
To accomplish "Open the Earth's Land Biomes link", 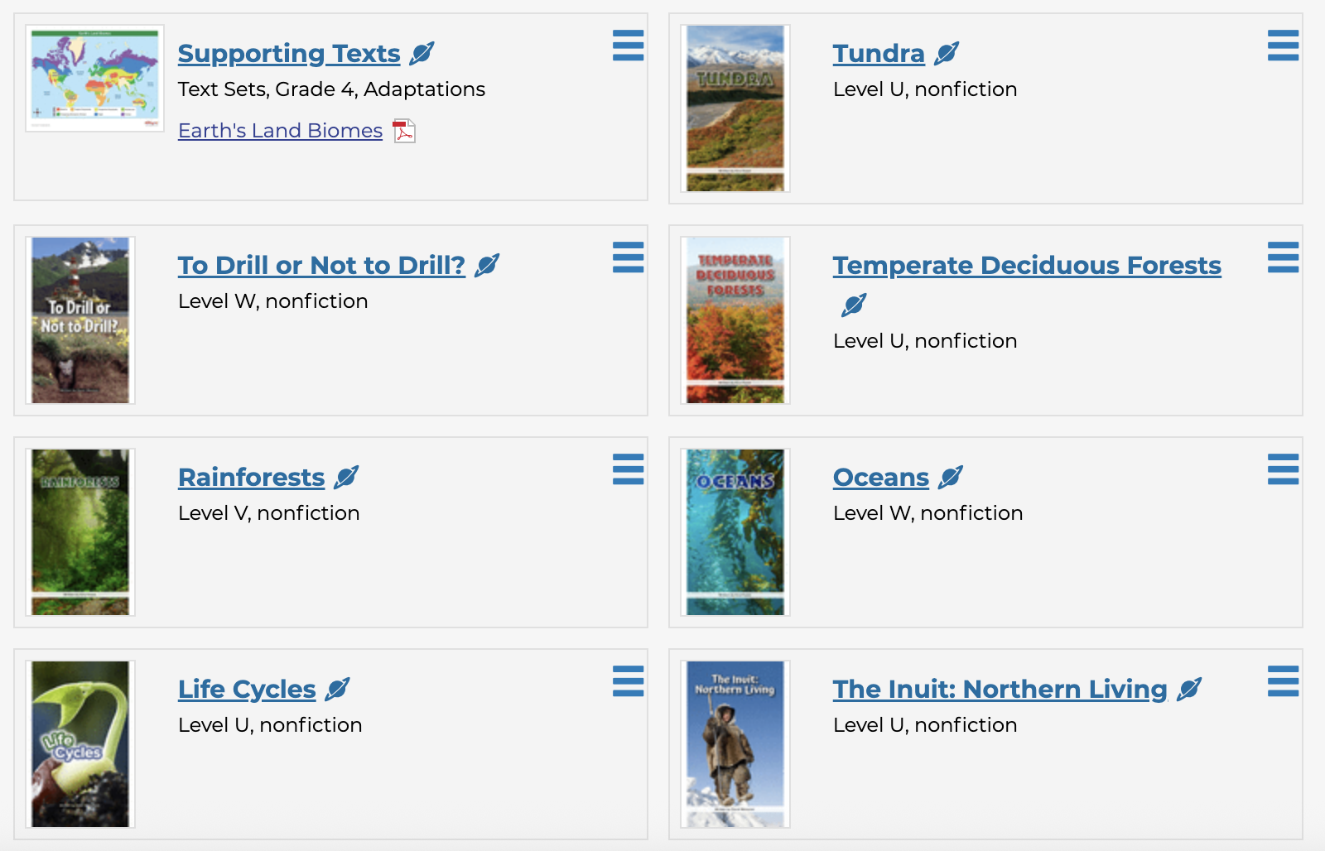I will [x=280, y=131].
